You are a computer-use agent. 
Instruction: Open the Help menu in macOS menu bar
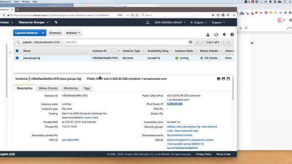35,2
